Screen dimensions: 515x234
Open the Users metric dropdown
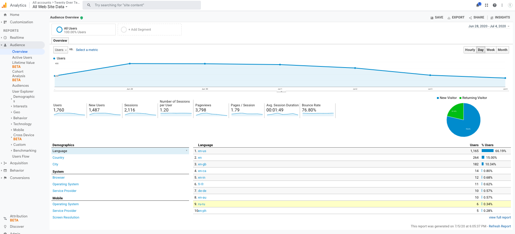61,50
